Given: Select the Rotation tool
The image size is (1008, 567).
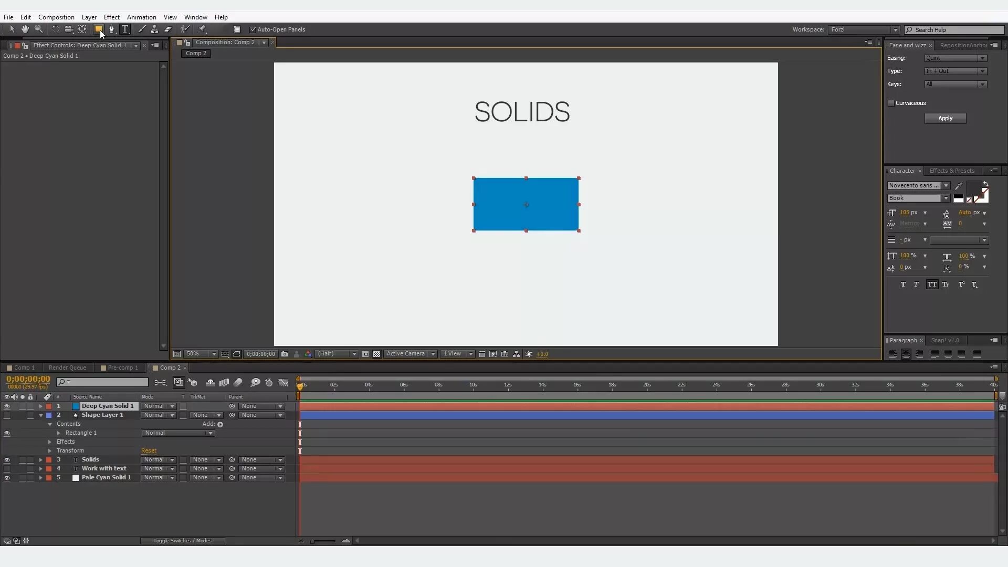Looking at the screenshot, I should pos(55,29).
